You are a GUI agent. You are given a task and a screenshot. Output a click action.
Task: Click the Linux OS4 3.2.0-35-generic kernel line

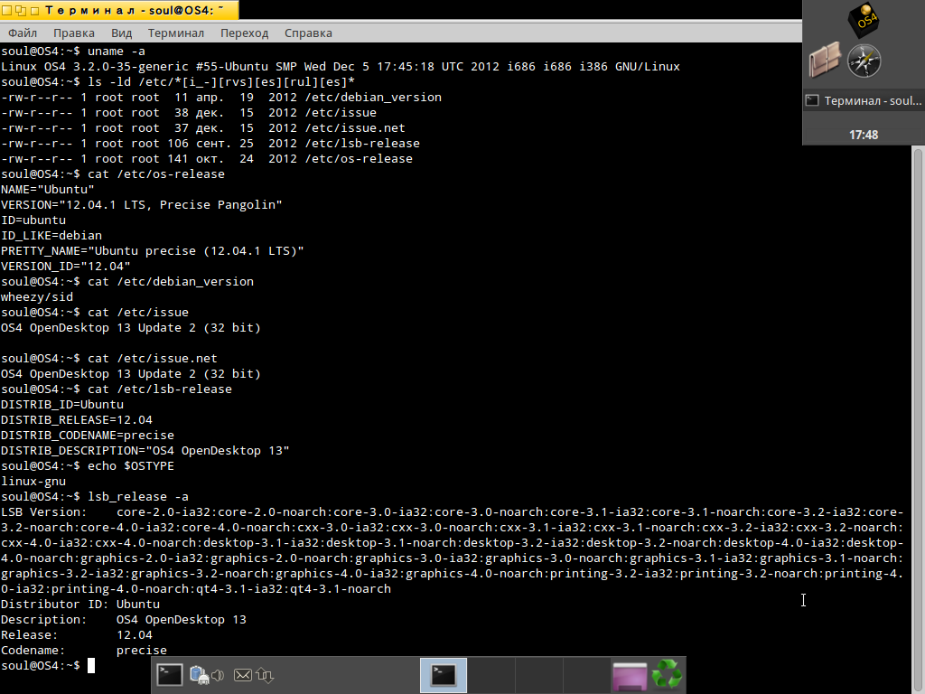341,67
